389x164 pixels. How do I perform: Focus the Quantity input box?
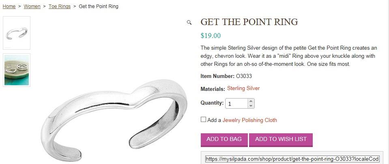(x=236, y=104)
